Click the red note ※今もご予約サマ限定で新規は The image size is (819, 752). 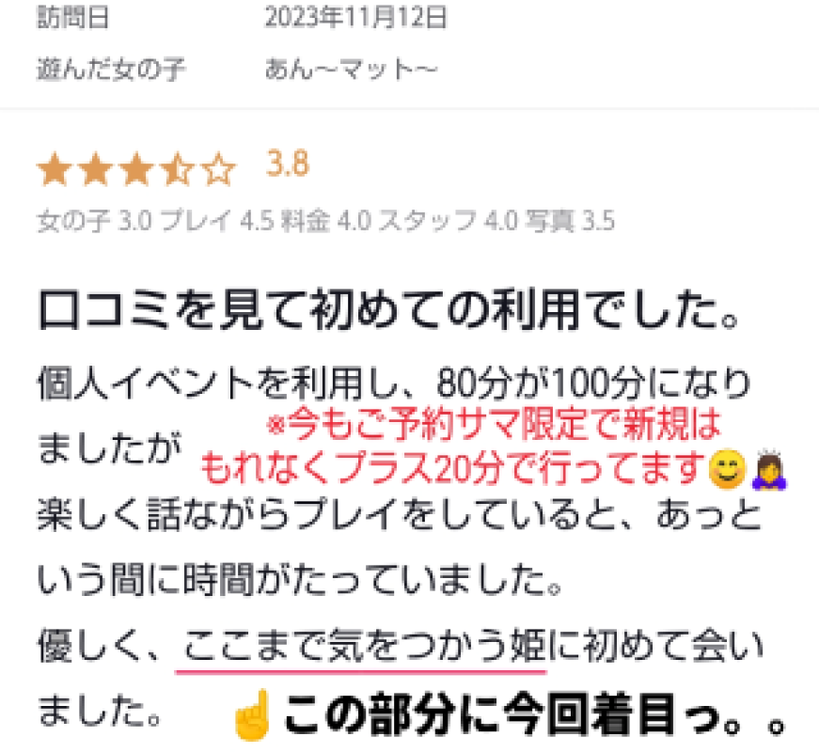494,423
